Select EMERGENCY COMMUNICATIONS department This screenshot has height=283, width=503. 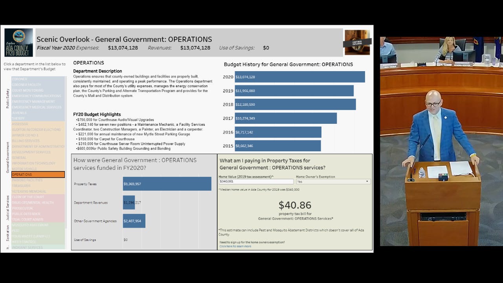coord(38,96)
